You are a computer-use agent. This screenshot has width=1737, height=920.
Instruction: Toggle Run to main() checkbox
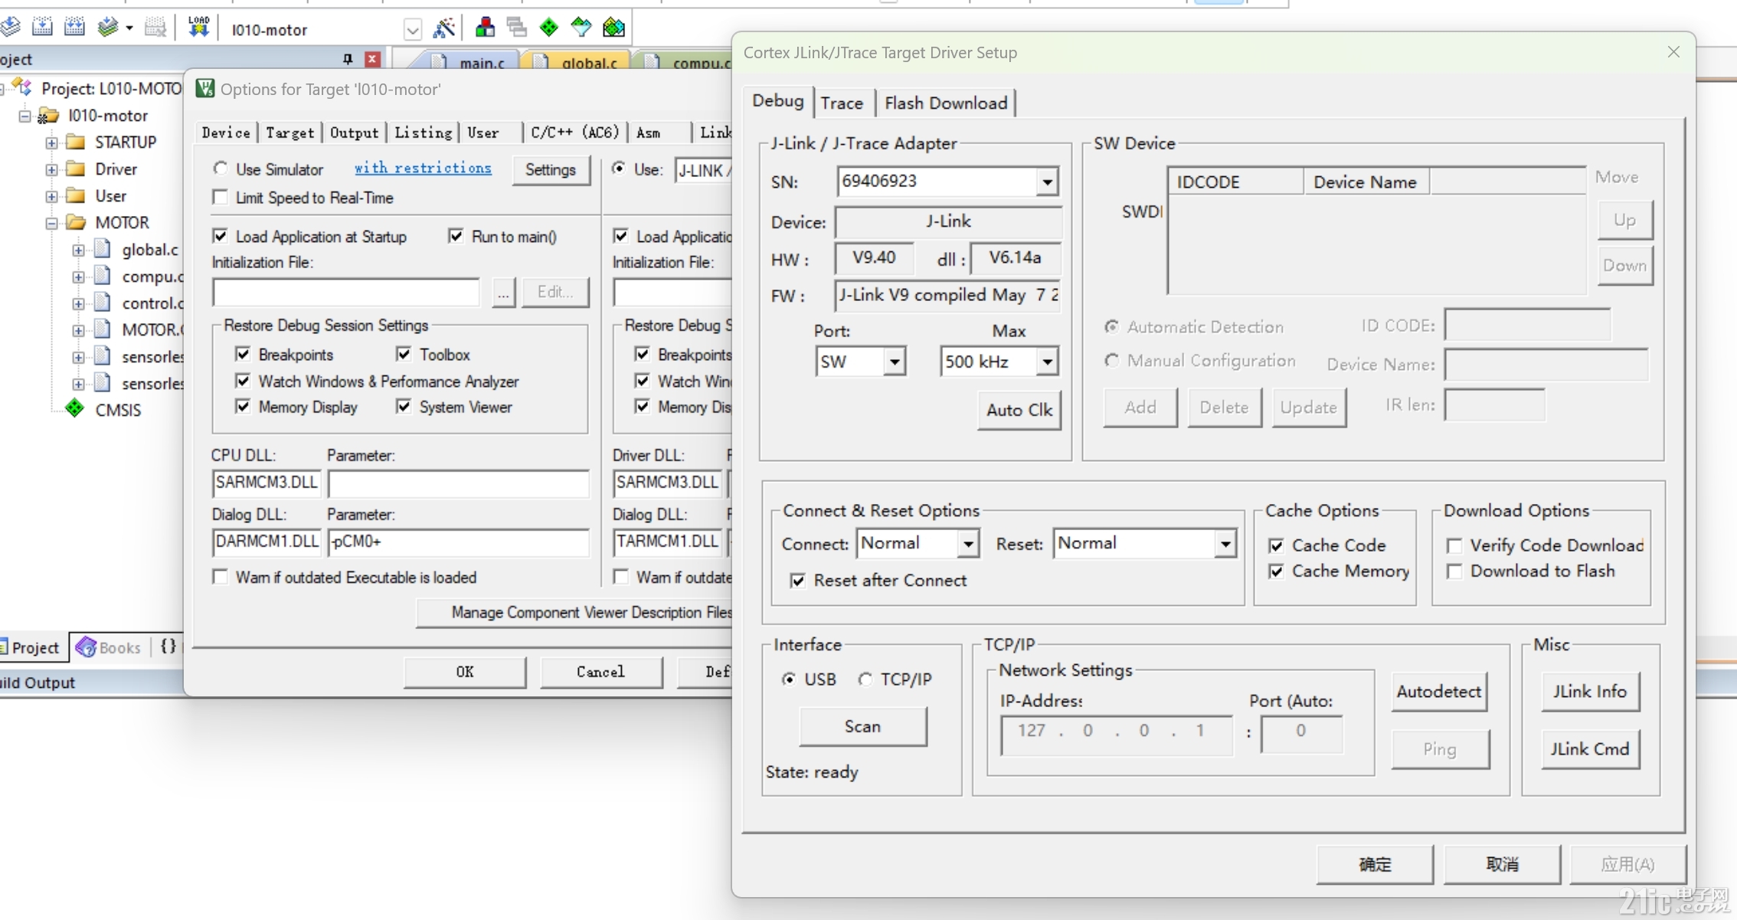tap(456, 236)
